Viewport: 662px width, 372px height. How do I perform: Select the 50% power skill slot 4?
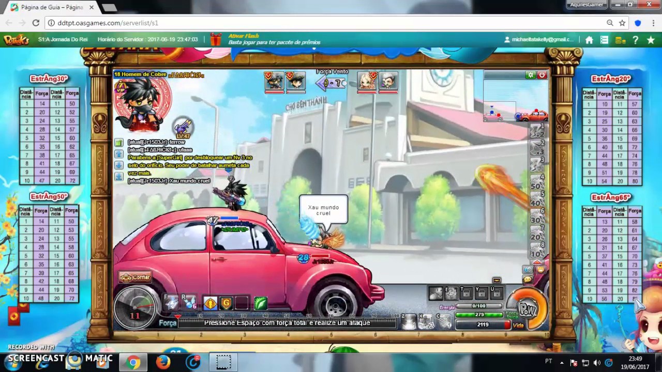[x=537, y=183]
